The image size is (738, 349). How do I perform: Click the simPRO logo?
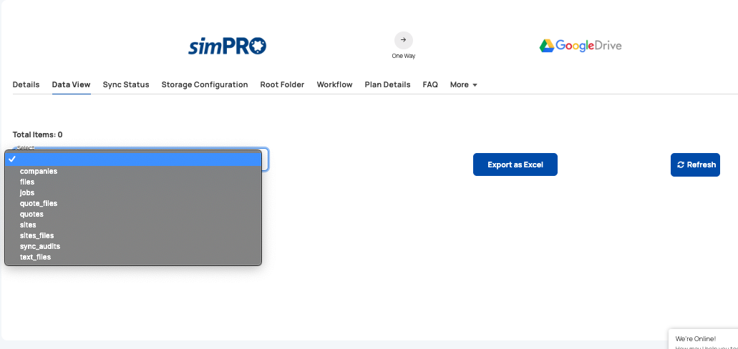pos(228,46)
